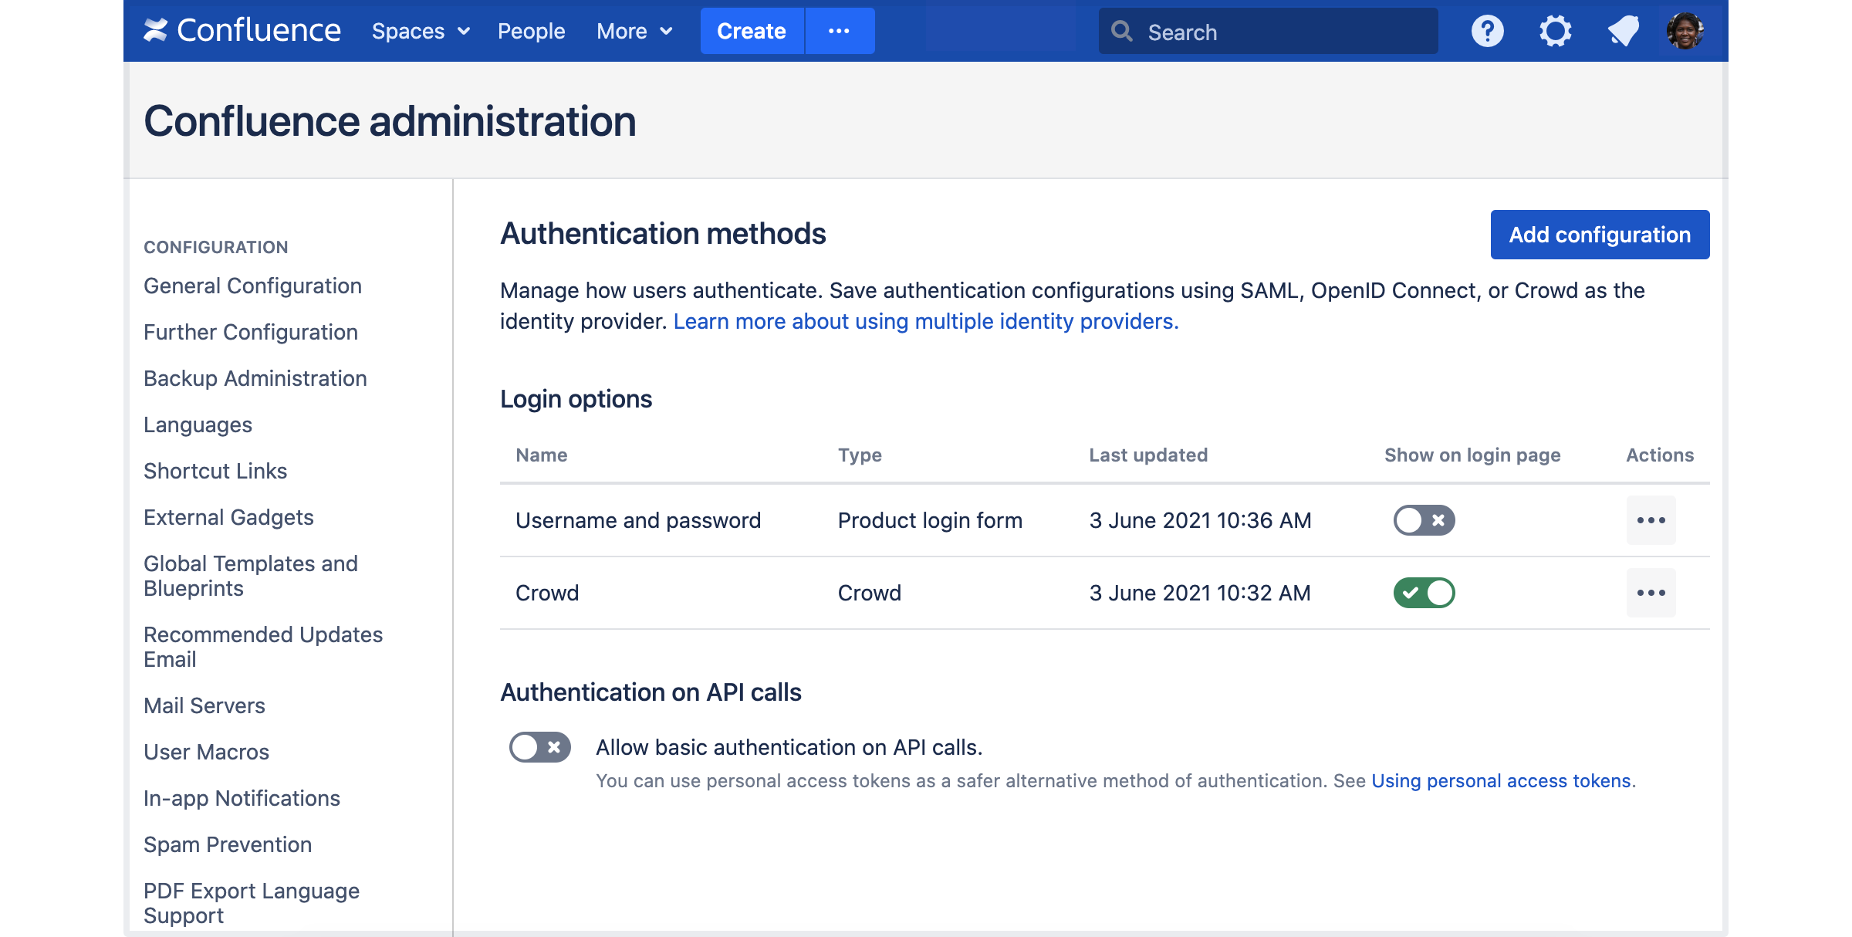Open In-app Notifications

(242, 798)
